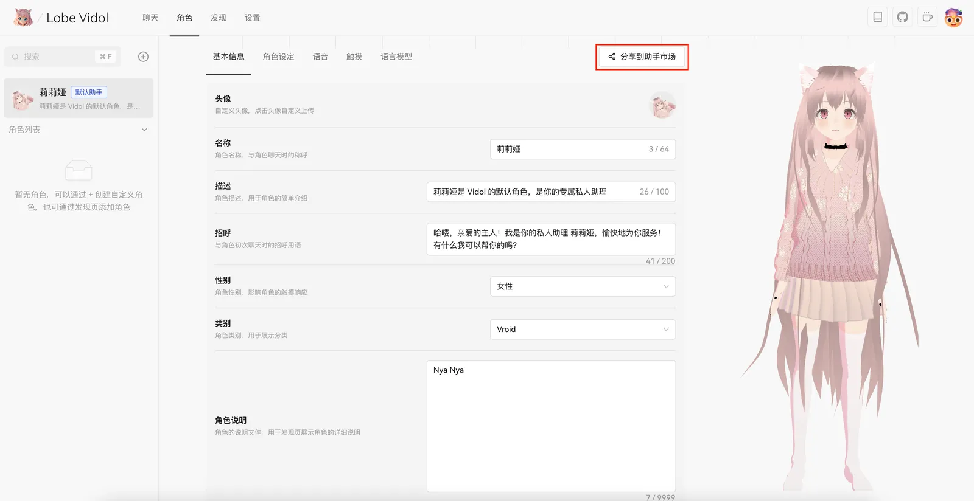Switch to the 语言模型 tab
Image resolution: width=974 pixels, height=501 pixels.
(x=396, y=57)
